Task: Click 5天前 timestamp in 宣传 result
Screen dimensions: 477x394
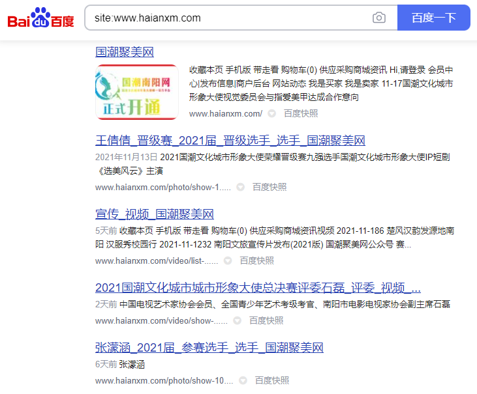Action: 106,231
